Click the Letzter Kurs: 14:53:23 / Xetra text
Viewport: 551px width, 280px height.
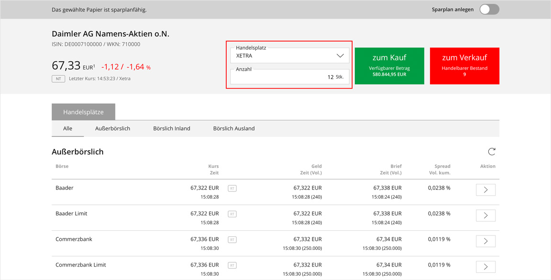coord(99,79)
